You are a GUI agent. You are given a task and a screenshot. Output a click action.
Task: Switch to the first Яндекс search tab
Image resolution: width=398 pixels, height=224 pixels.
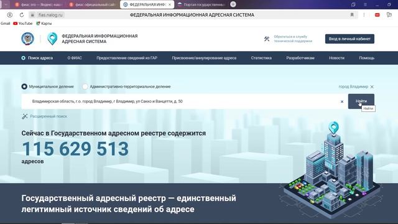[x=39, y=4]
